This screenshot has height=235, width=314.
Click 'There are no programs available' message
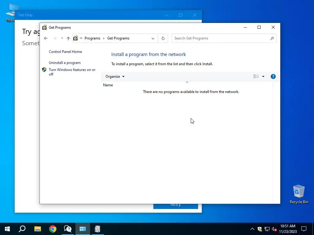[x=191, y=92]
